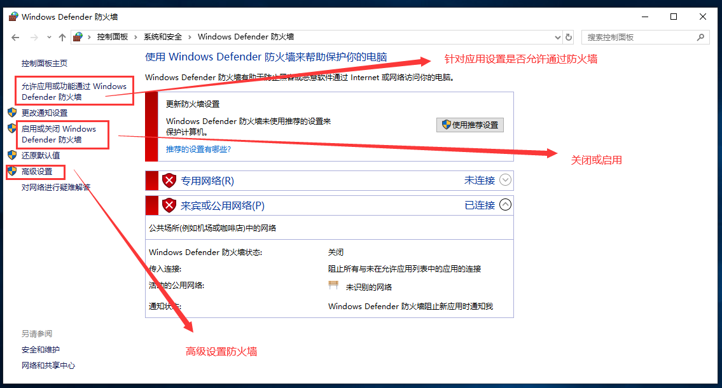Select Windows Defender 防火墙 breadcrumb segment
The height and width of the screenshot is (388, 722).
click(246, 37)
